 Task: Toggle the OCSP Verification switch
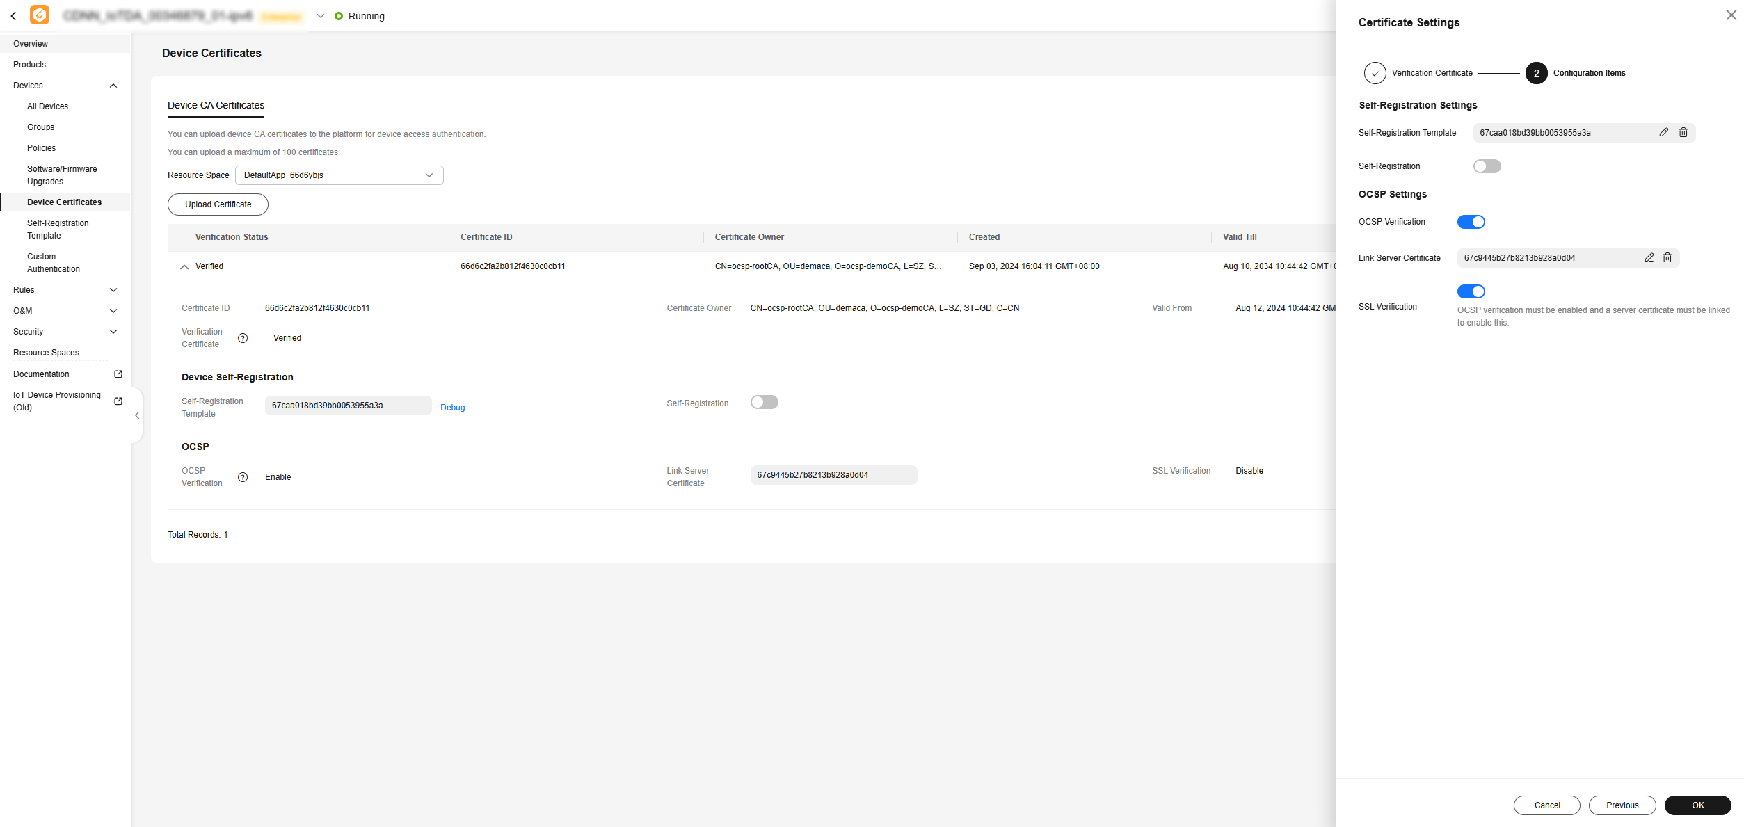click(x=1471, y=222)
